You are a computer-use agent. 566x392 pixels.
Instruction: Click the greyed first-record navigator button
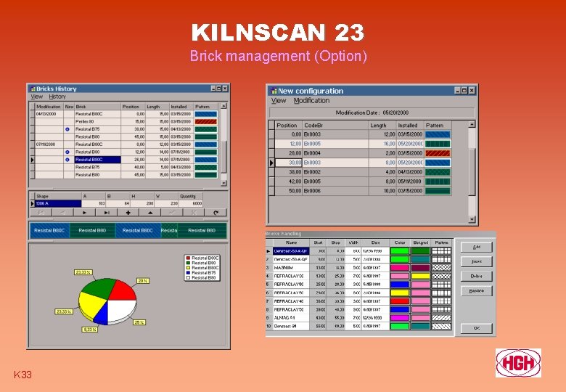point(41,213)
